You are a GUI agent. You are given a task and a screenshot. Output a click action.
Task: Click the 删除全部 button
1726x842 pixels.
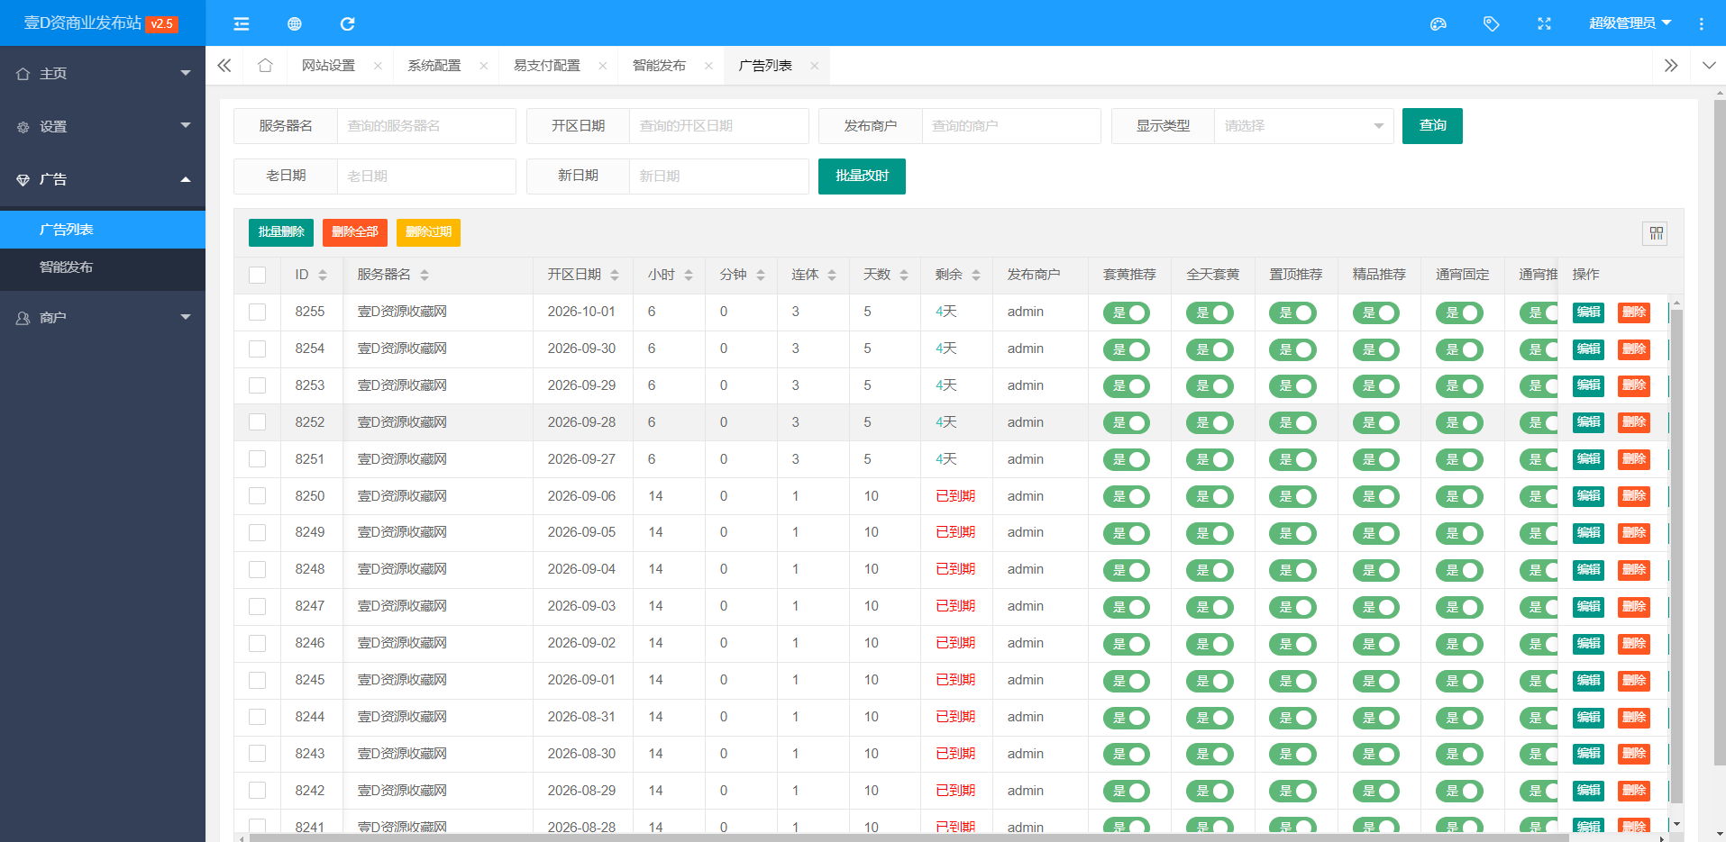(x=355, y=232)
